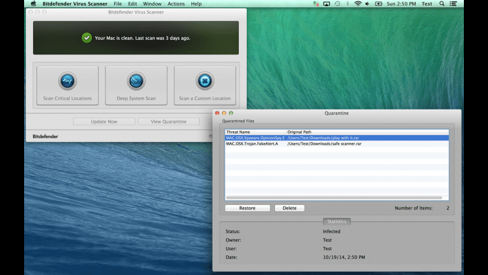
Task: Click the View Quarantine button
Action: tap(169, 122)
